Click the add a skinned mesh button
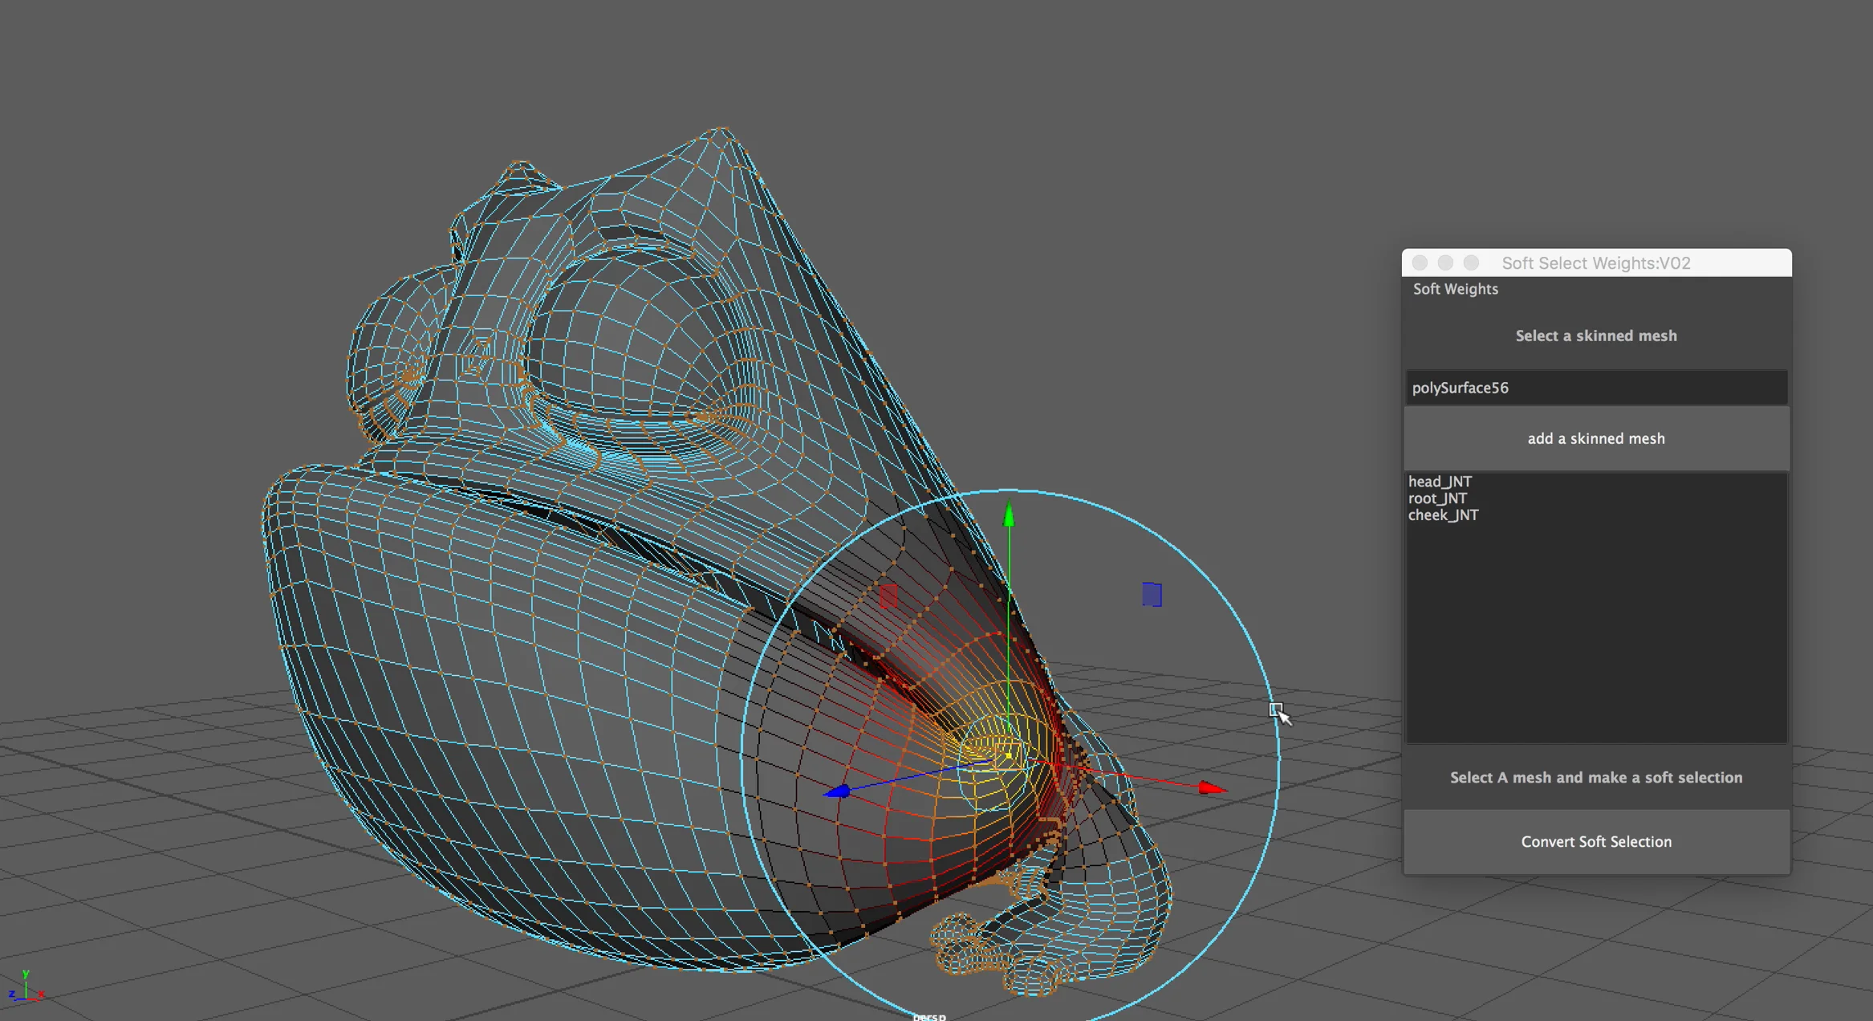Viewport: 1873px width, 1021px height. pos(1596,438)
